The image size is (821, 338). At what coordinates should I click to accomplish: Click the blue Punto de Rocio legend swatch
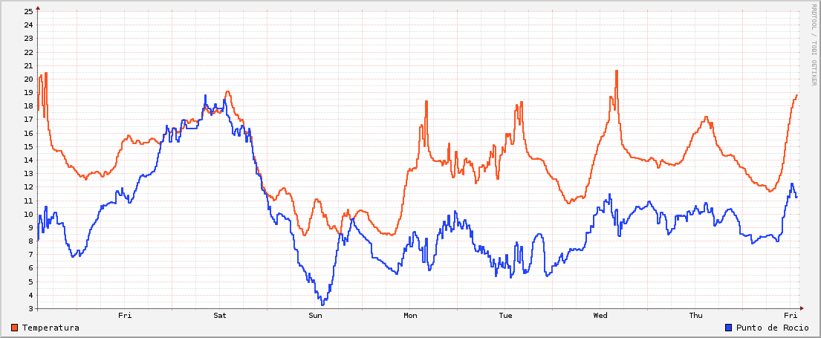pyautogui.click(x=729, y=328)
